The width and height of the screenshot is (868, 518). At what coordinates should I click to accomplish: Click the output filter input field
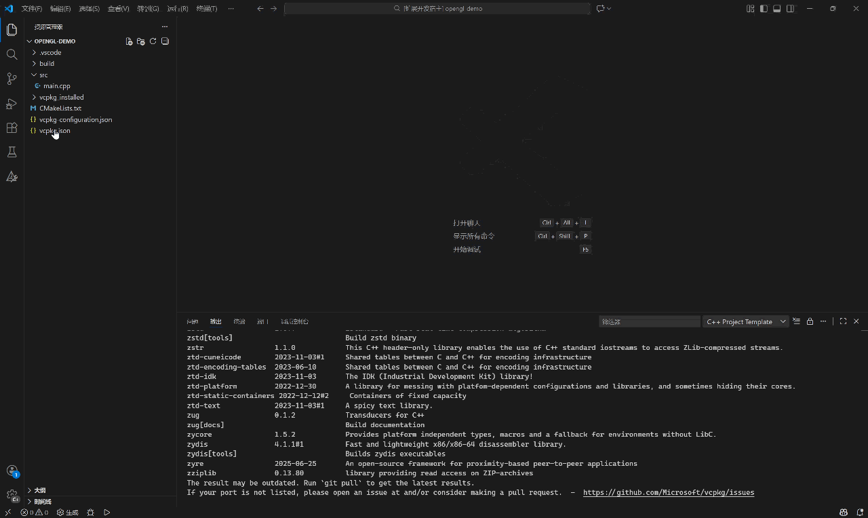coord(650,321)
